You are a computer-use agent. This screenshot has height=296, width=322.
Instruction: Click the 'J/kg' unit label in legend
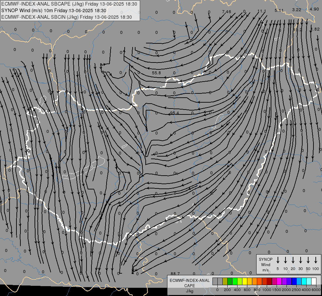click(189, 291)
